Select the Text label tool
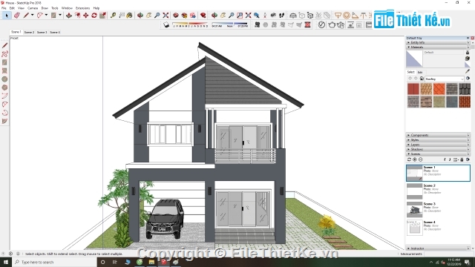Image resolution: width=475 pixels, height=267 pixels. pos(122,15)
